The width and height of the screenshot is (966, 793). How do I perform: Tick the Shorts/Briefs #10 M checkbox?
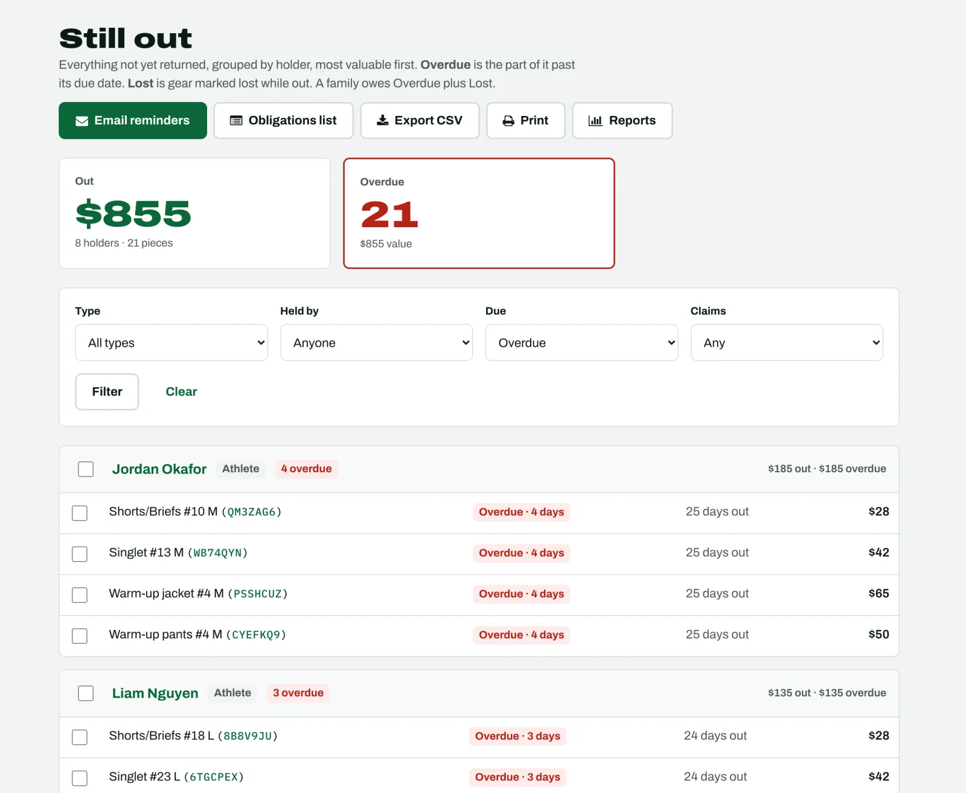pyautogui.click(x=80, y=513)
